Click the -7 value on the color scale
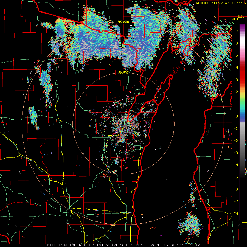The image size is (247, 247). 236,201
